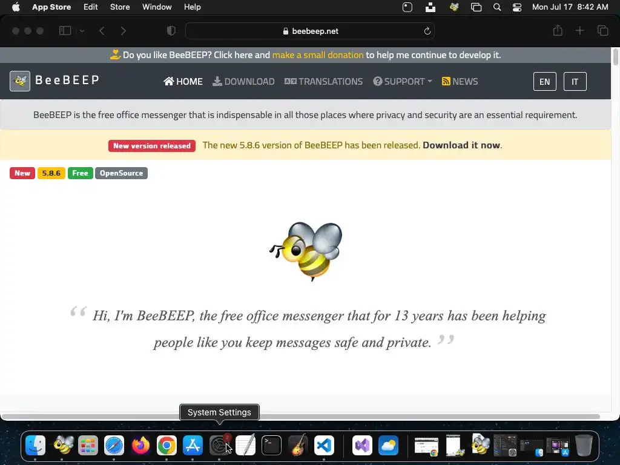This screenshot has width=620, height=465.
Task: Open the App Store menu
Action: pos(51,7)
